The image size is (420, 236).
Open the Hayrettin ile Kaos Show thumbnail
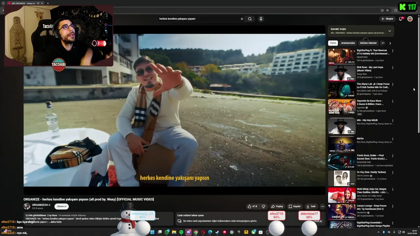(342, 107)
